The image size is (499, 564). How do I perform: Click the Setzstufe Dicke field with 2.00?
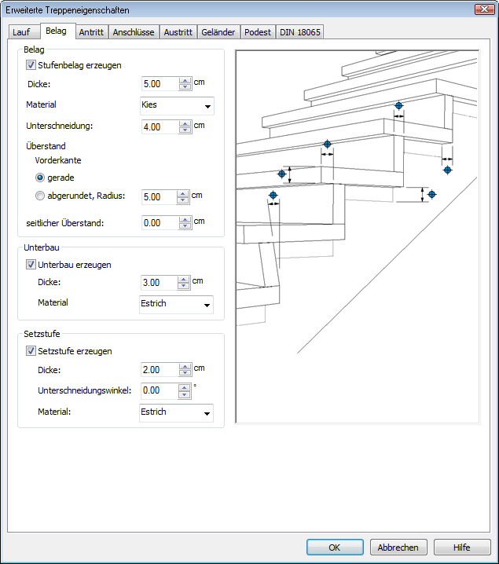tap(160, 370)
